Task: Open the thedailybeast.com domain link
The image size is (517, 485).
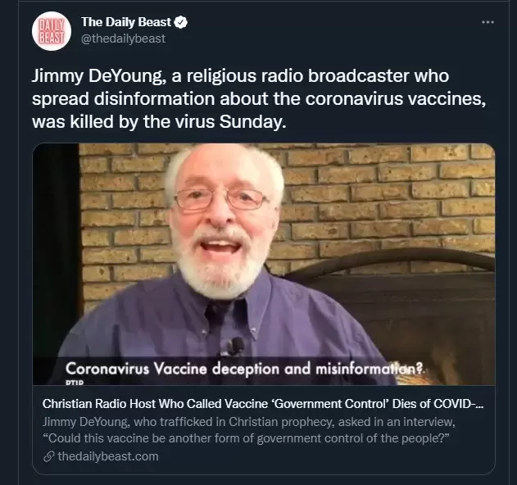Action: [108, 456]
